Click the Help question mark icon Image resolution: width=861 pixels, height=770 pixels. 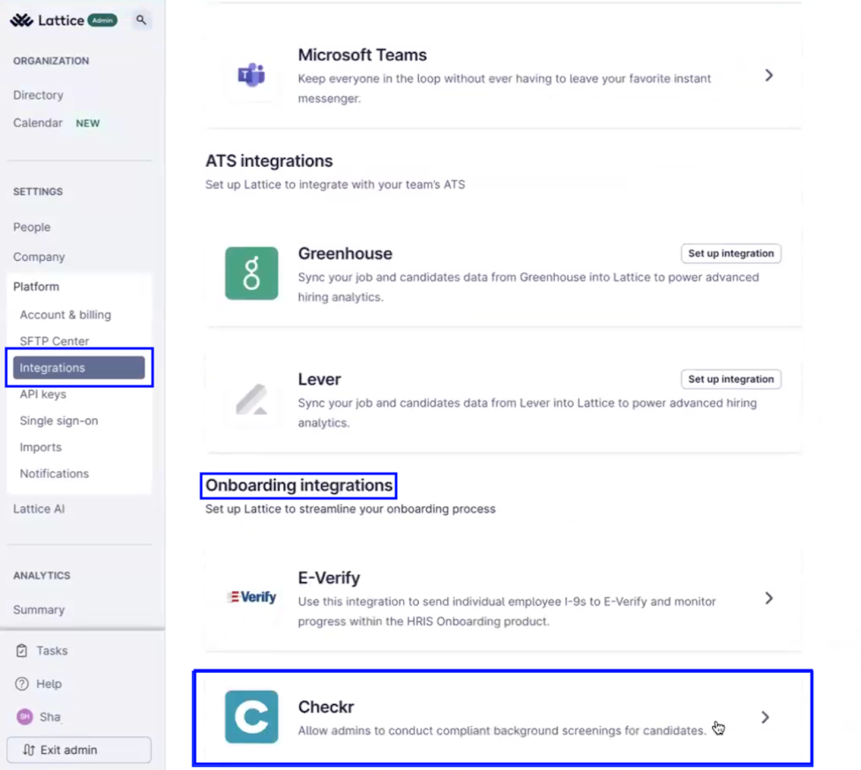21,684
